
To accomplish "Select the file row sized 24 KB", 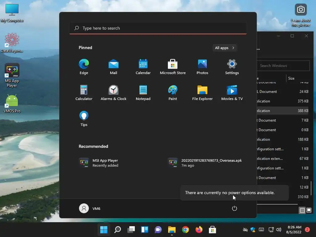I will [x=283, y=91].
